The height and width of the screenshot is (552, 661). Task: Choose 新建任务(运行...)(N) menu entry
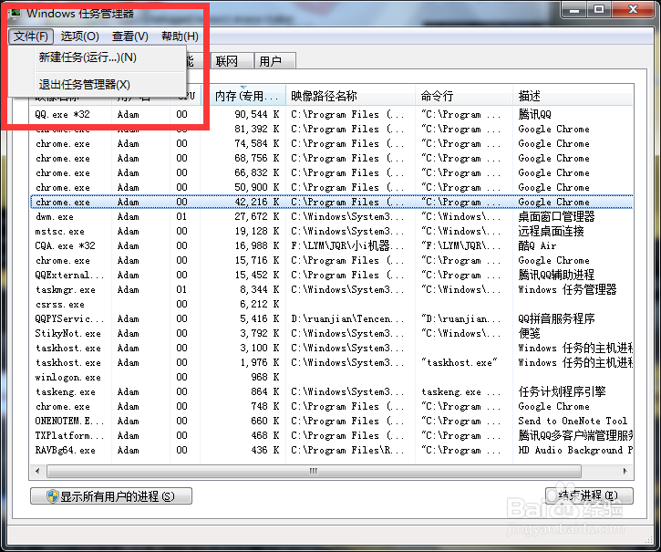[88, 57]
